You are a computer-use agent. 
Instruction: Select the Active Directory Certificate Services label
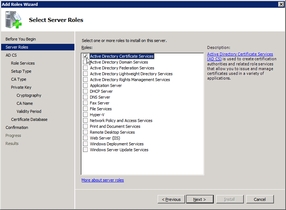122,56
